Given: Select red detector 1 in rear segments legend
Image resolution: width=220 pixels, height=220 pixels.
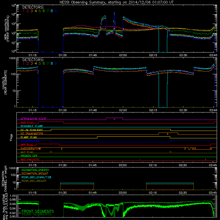Looking at the screenshot, I should click(x=24, y=64).
